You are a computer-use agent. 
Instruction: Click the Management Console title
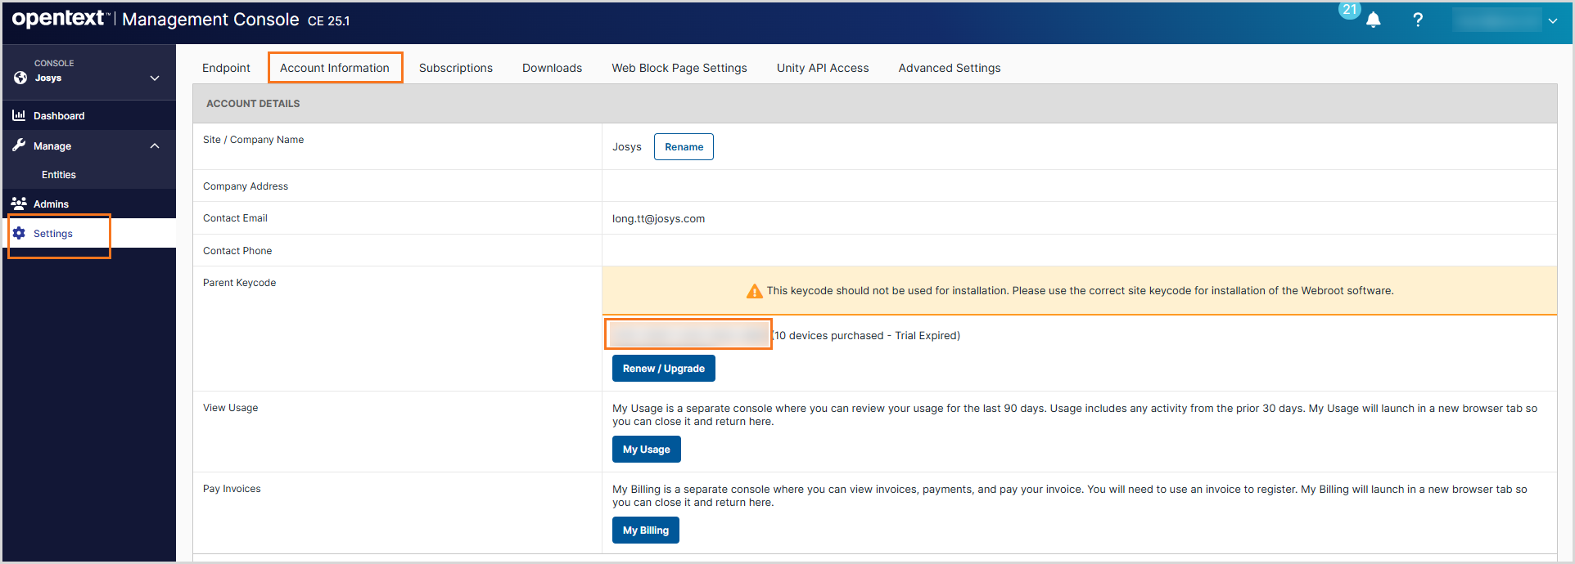(210, 20)
